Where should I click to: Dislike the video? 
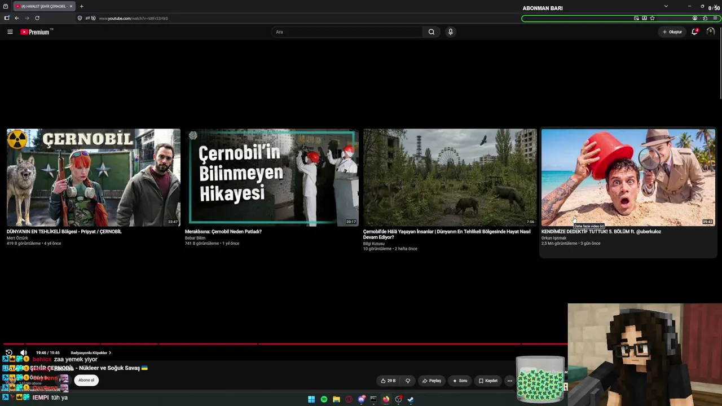[408, 381]
